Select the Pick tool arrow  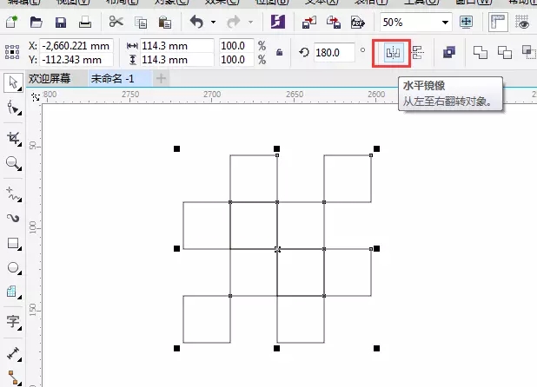click(x=13, y=82)
